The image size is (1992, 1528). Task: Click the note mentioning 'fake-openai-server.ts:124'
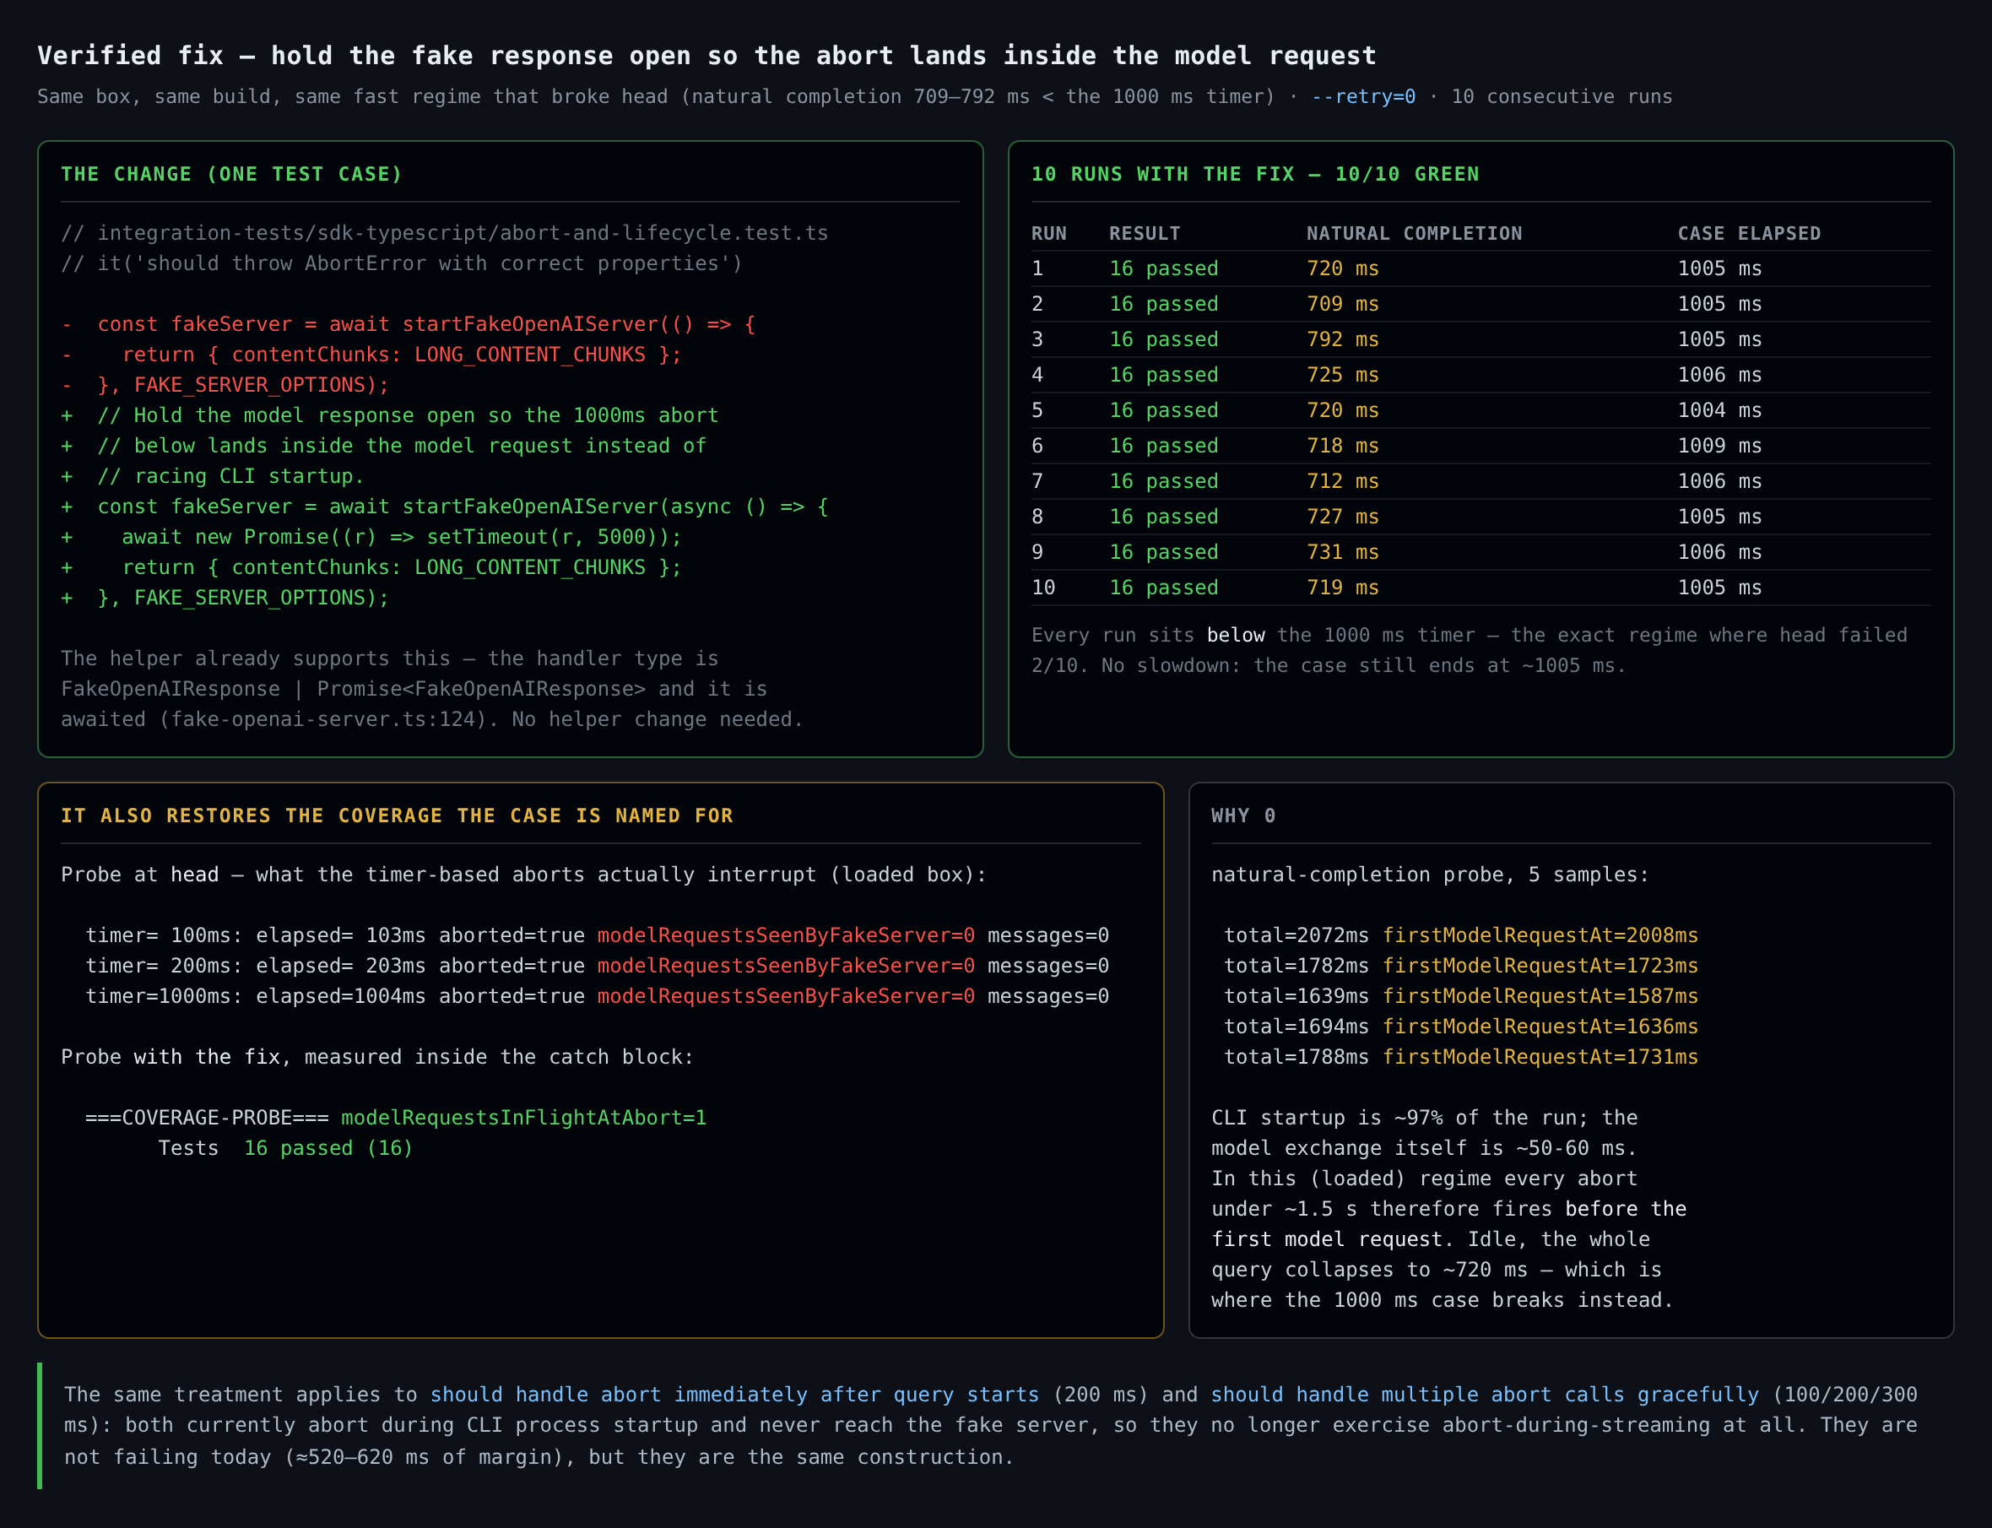tap(432, 690)
